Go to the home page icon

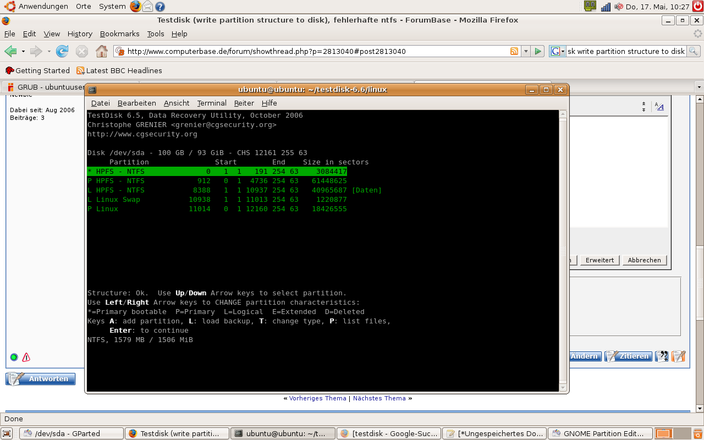[x=102, y=51]
